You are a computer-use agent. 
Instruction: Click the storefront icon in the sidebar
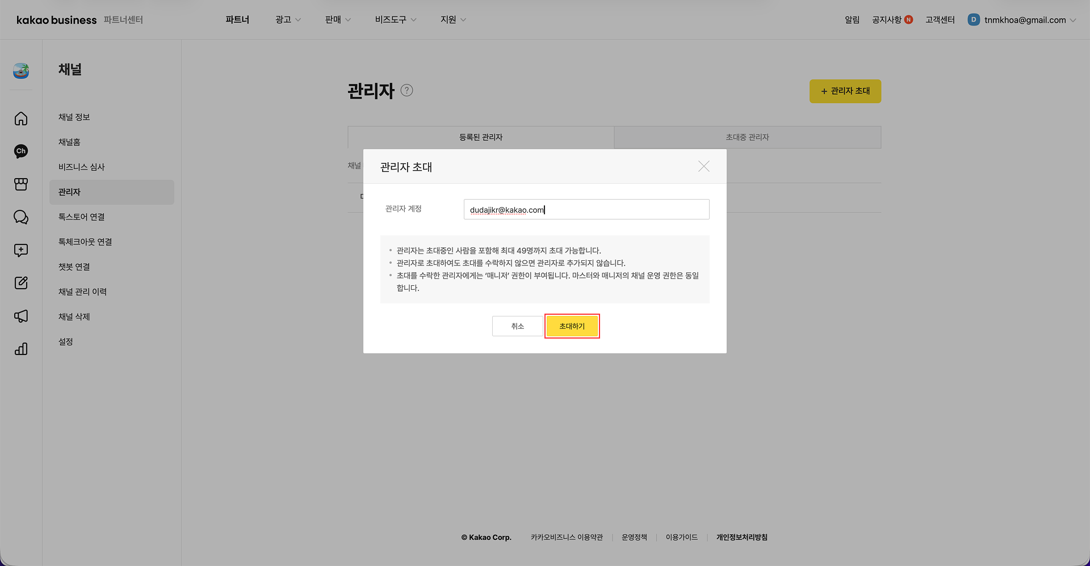click(21, 184)
